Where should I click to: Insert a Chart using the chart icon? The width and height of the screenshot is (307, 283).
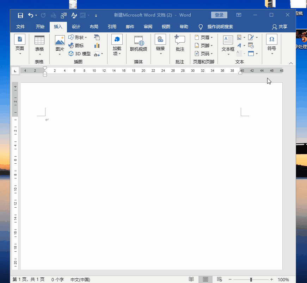click(x=97, y=45)
